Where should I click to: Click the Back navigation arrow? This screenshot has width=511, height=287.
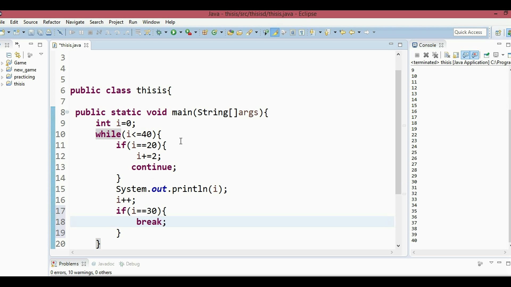[352, 32]
